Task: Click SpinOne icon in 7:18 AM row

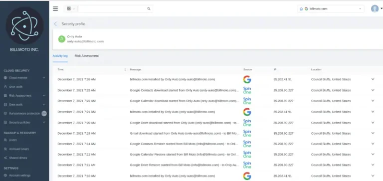Action: (x=247, y=133)
